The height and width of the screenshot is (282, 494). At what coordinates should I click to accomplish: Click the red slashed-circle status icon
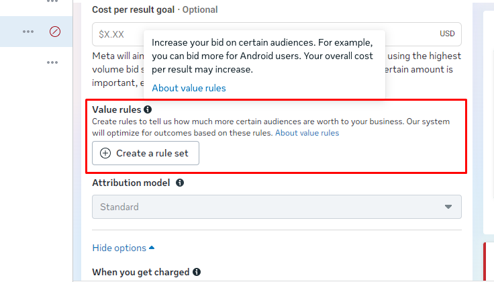click(55, 32)
